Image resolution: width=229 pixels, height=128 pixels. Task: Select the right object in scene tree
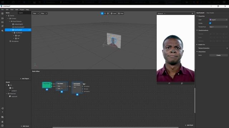pos(19,36)
